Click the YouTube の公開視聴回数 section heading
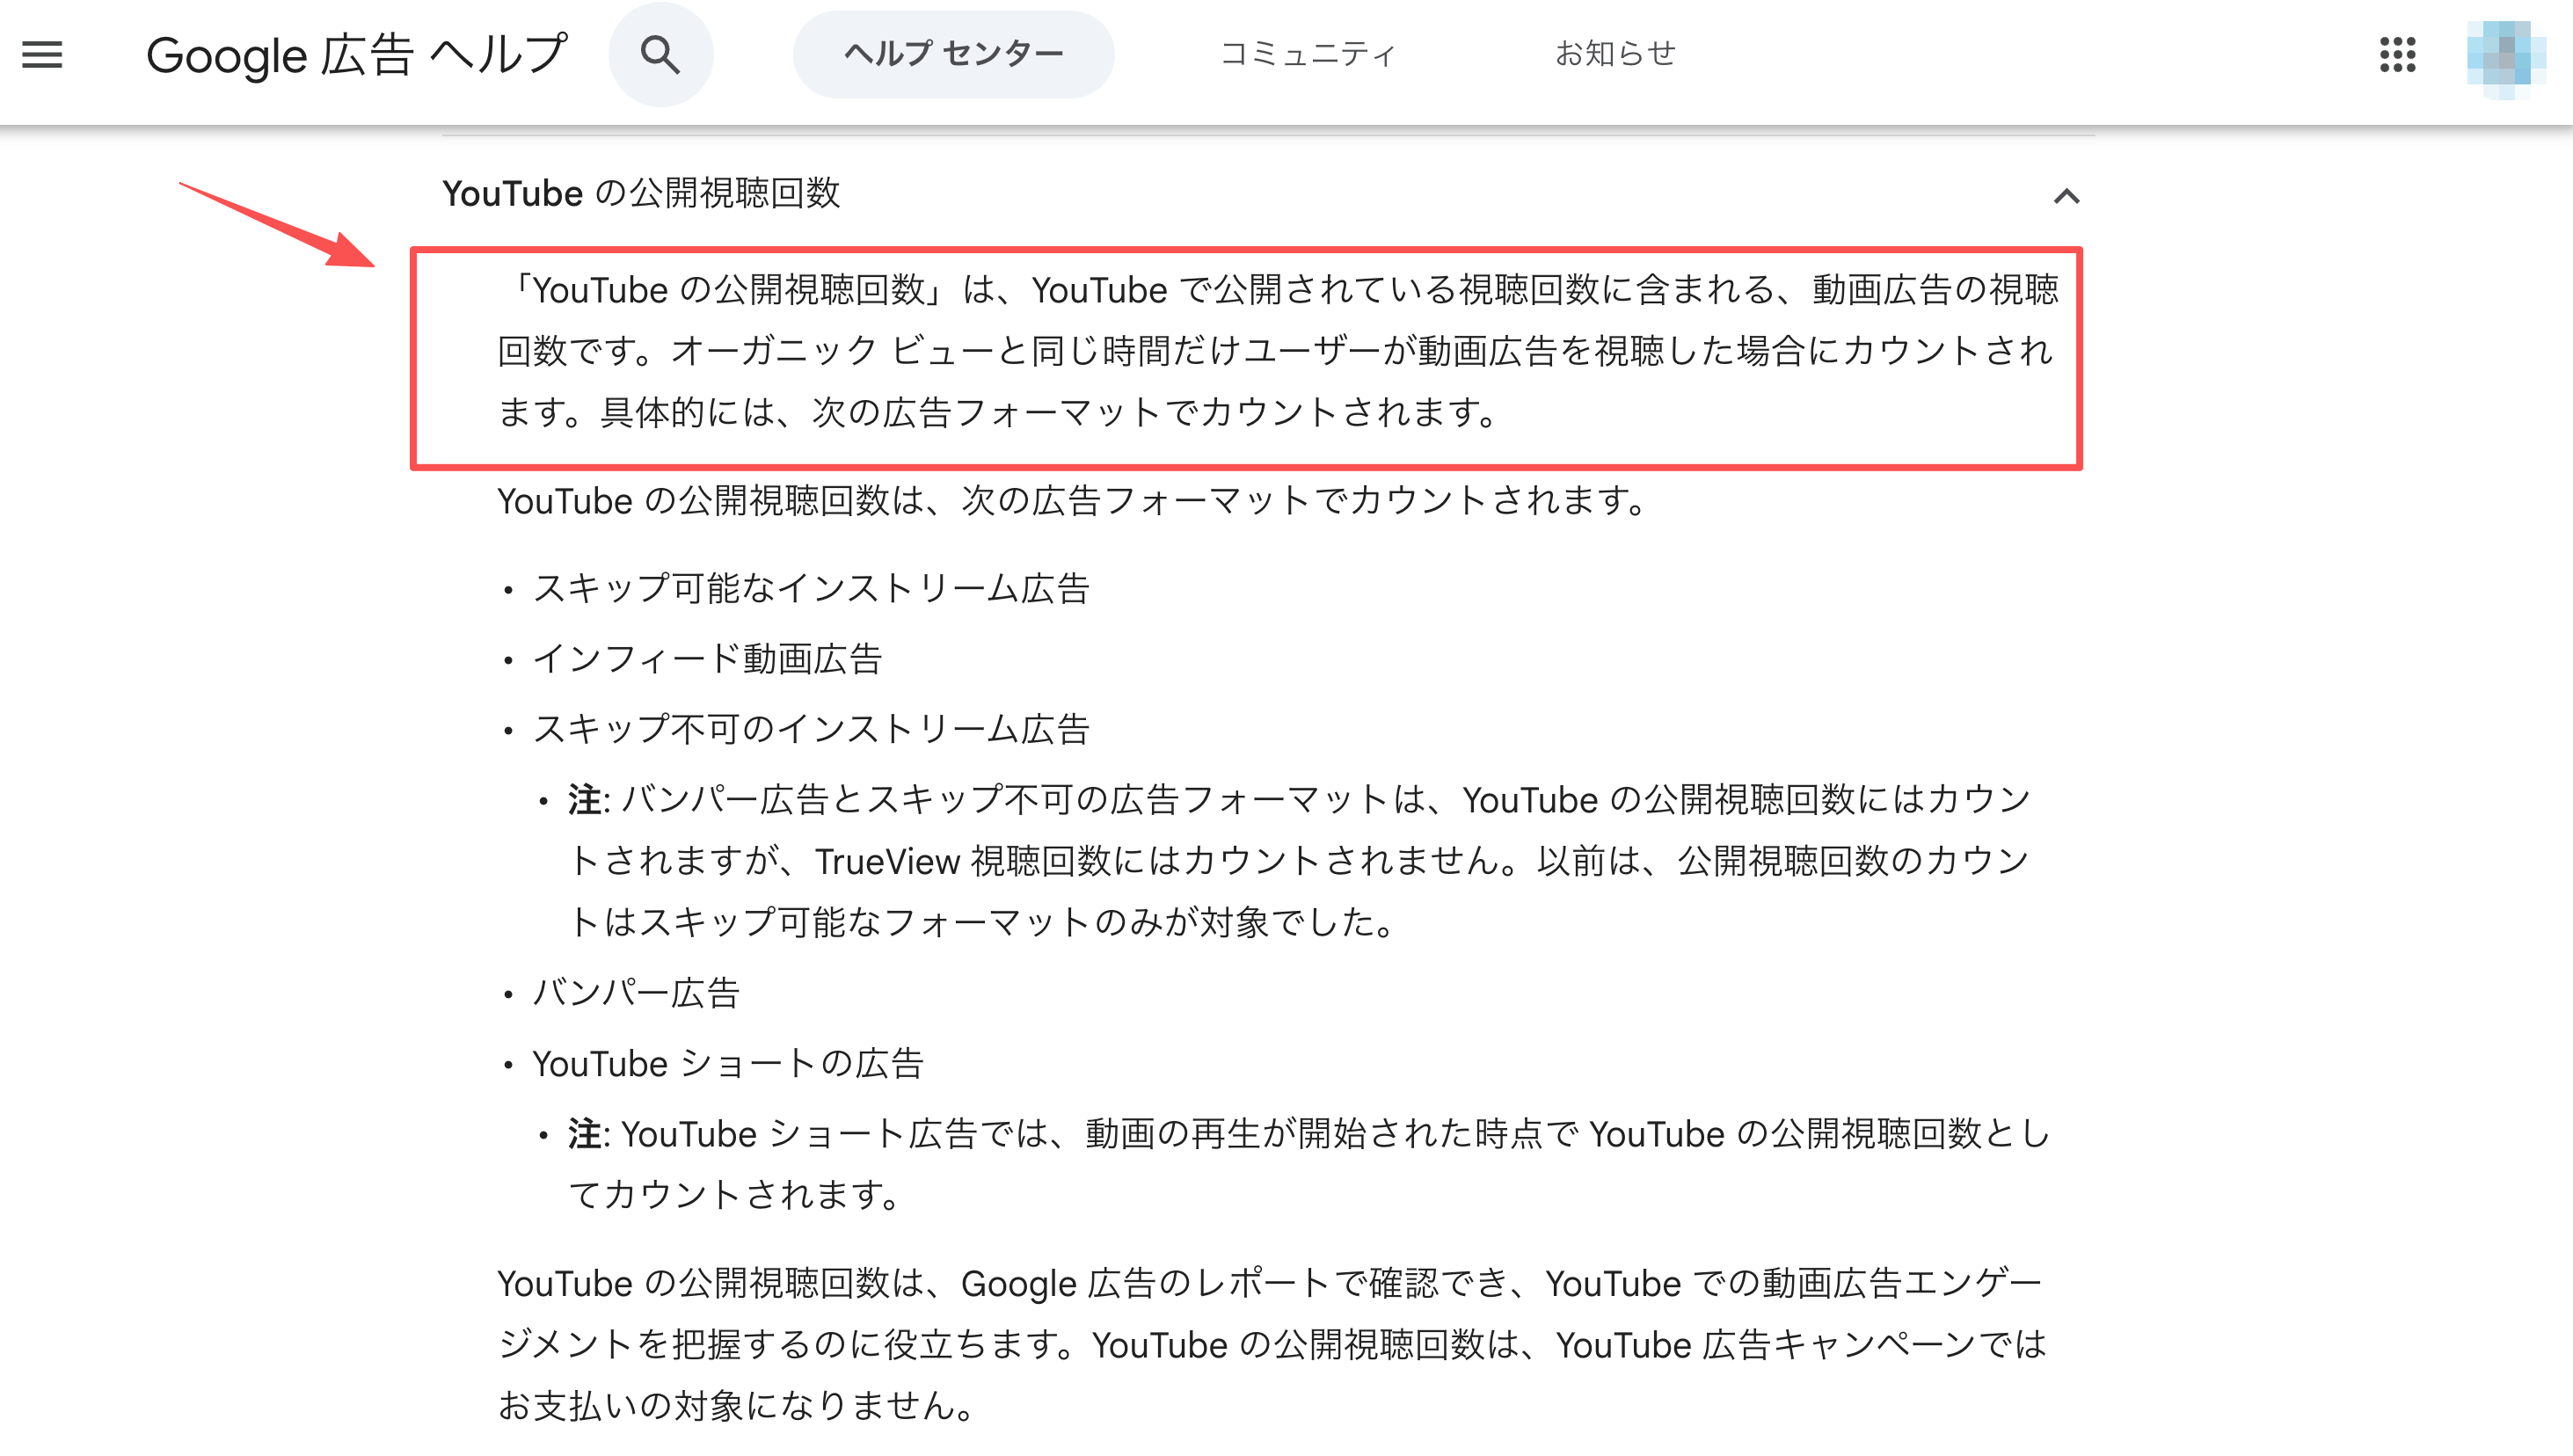 coord(641,193)
